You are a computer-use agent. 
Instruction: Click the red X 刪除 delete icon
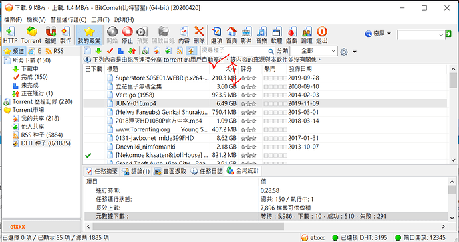199,34
